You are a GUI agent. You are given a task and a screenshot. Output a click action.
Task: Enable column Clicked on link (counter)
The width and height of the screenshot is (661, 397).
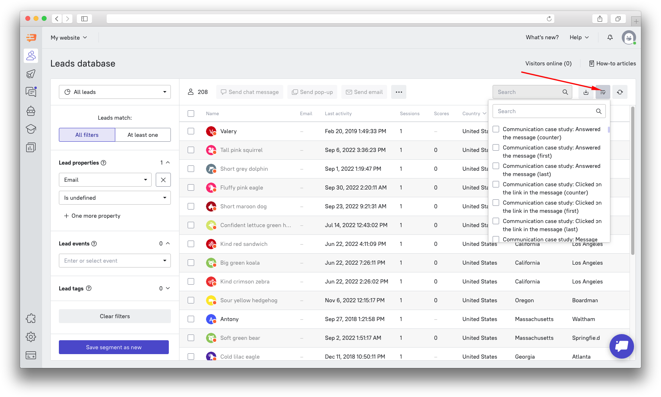point(496,184)
